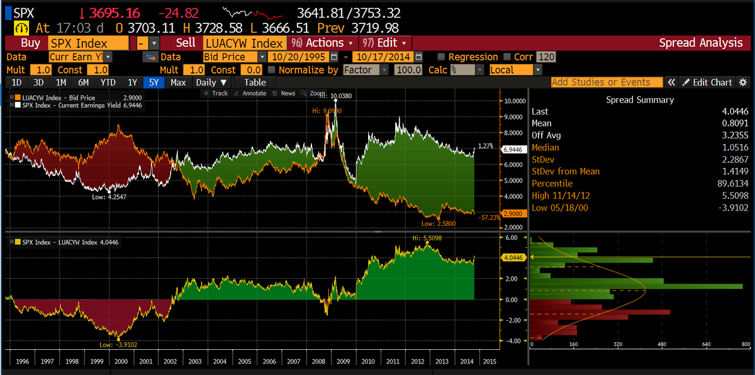The width and height of the screenshot is (755, 375).
Task: Click the High 11/14/12 row in Spread Summary
Action: (x=640, y=196)
